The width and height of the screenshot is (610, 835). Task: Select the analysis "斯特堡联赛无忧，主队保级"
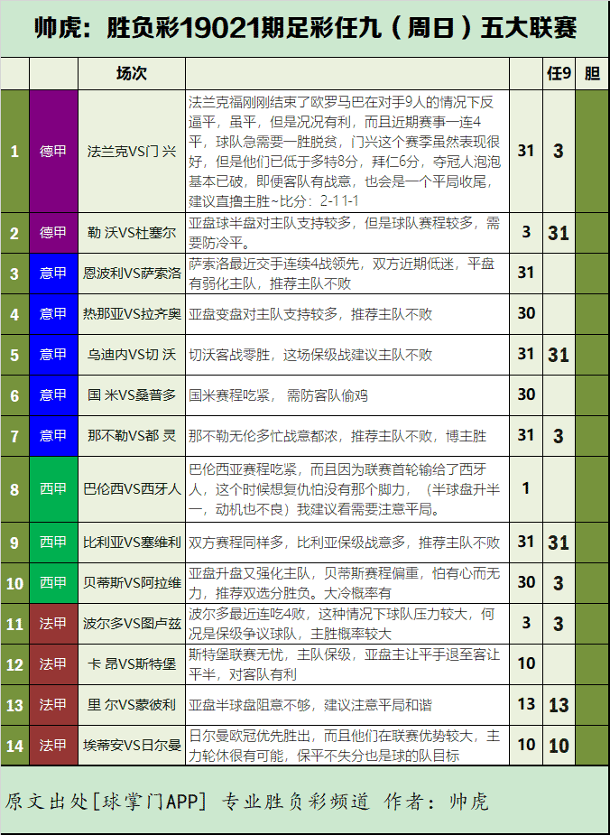pyautogui.click(x=347, y=664)
